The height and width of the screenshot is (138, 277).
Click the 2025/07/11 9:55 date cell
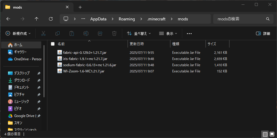click(x=141, y=53)
